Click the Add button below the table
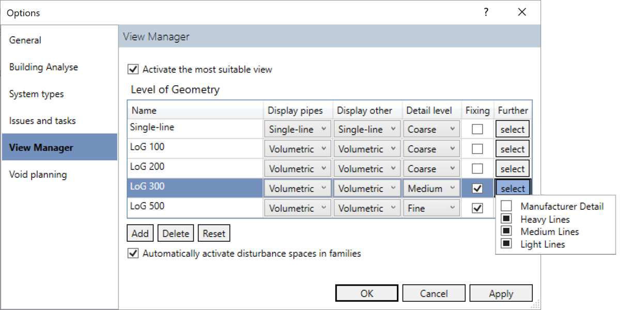The height and width of the screenshot is (310, 620). click(139, 233)
